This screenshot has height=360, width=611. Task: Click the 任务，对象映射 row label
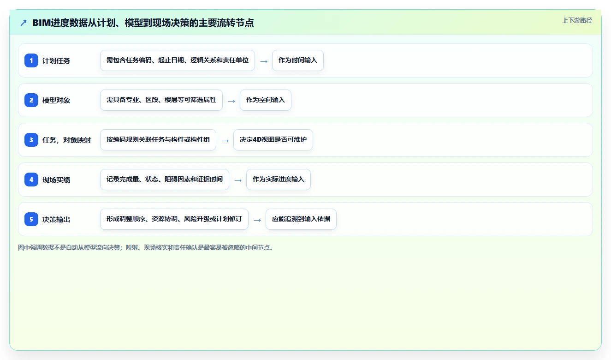(x=67, y=140)
